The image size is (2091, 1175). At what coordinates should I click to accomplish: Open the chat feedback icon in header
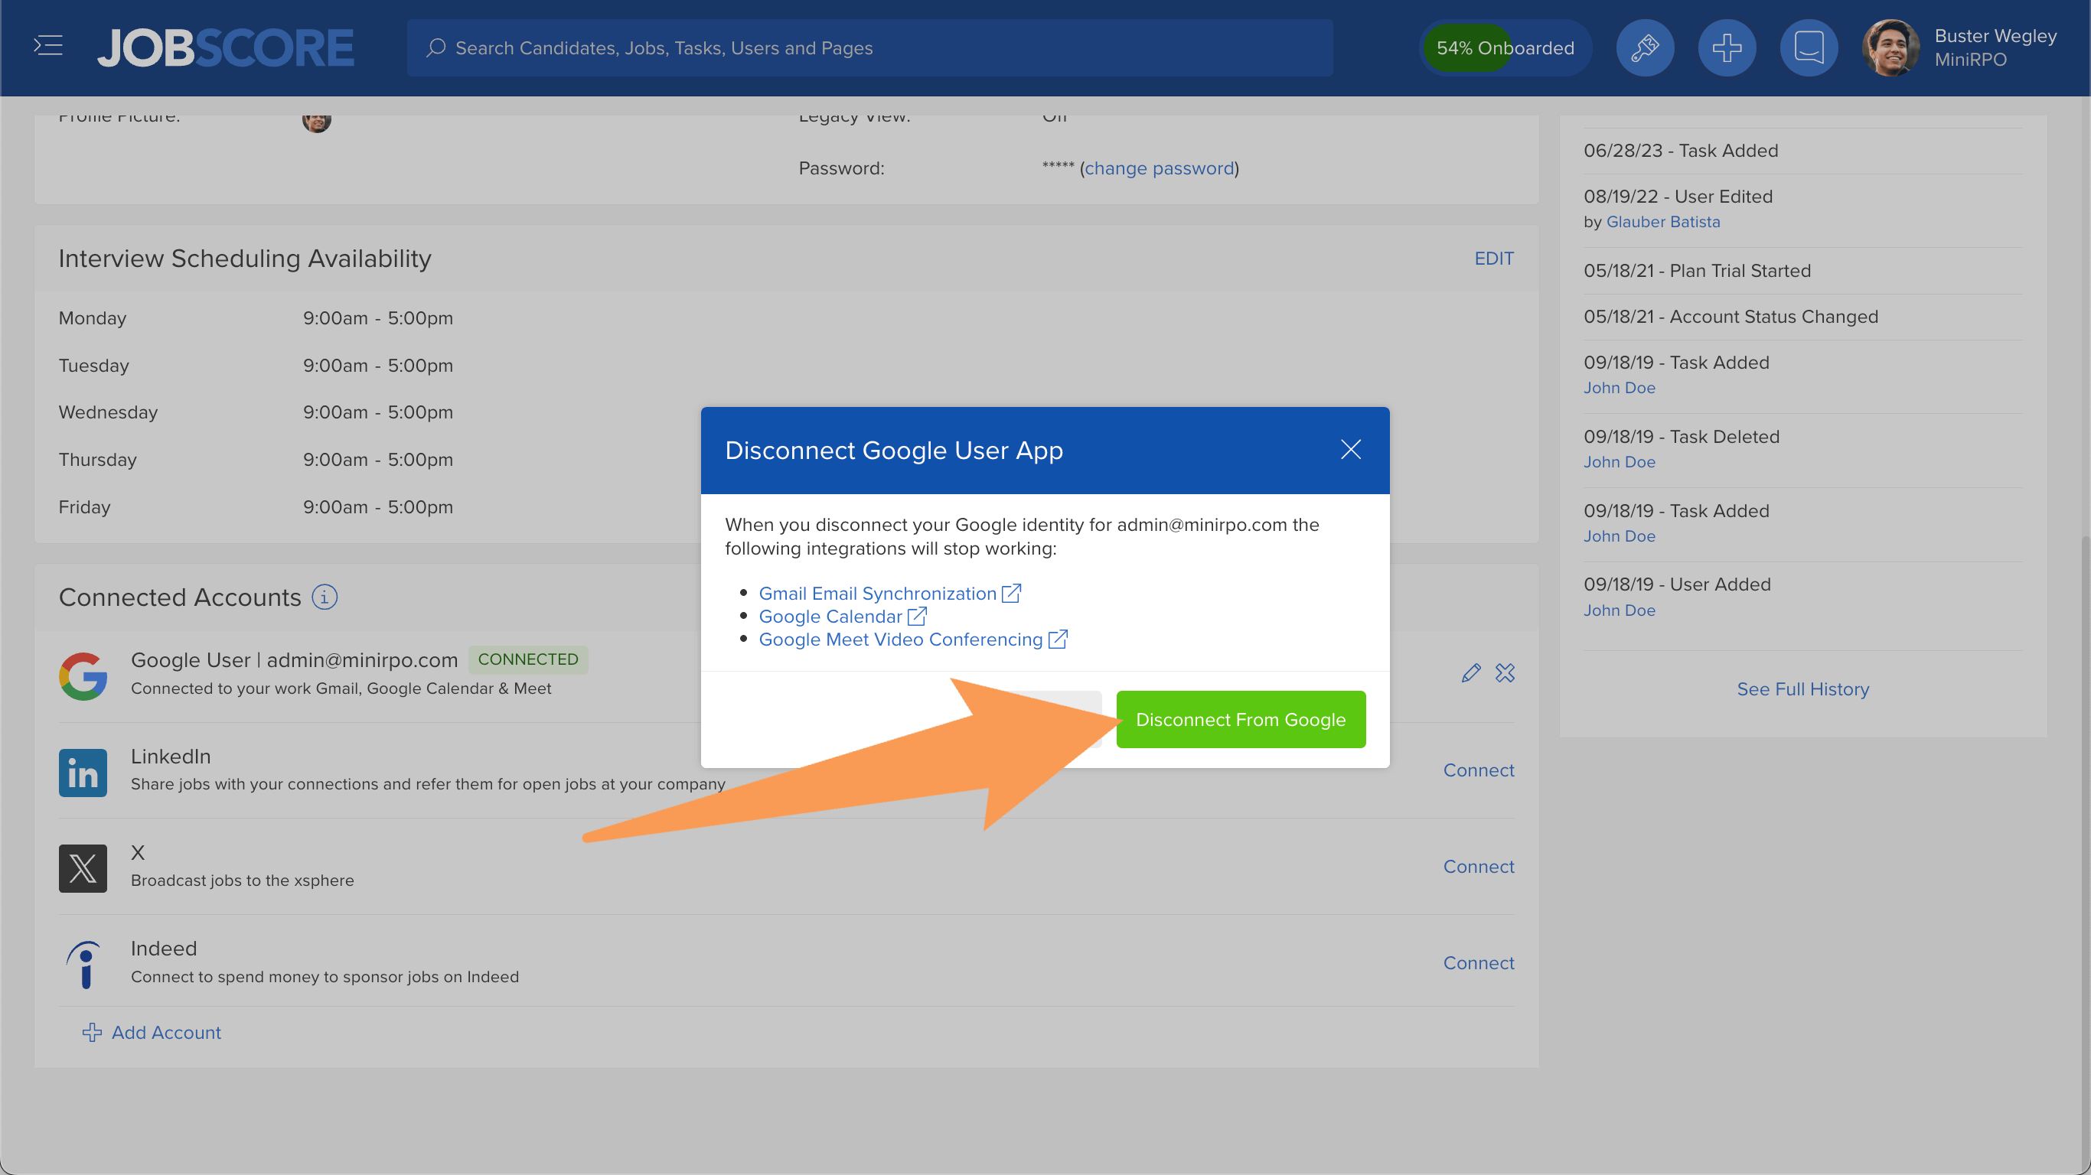(x=1809, y=48)
